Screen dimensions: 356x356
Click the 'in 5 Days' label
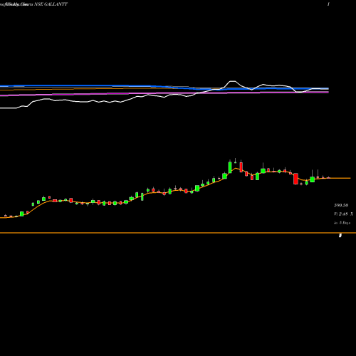point(342,223)
